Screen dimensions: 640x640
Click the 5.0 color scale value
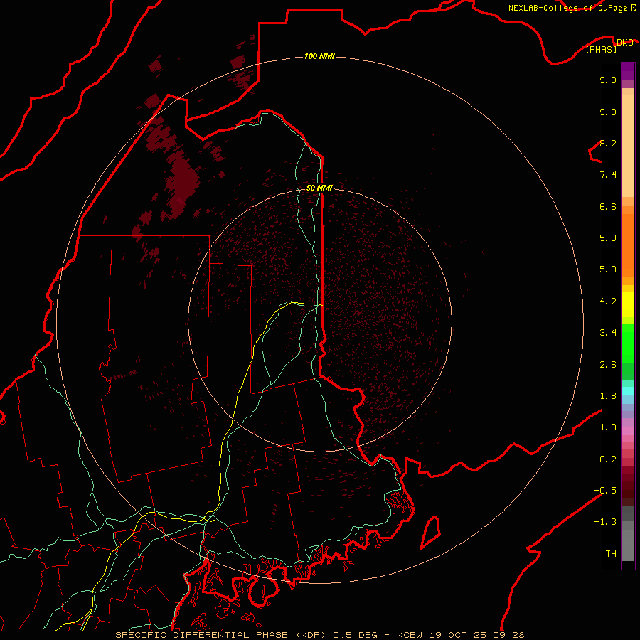pyautogui.click(x=608, y=270)
